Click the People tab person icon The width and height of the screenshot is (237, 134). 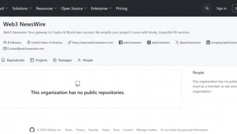[x=79, y=60]
